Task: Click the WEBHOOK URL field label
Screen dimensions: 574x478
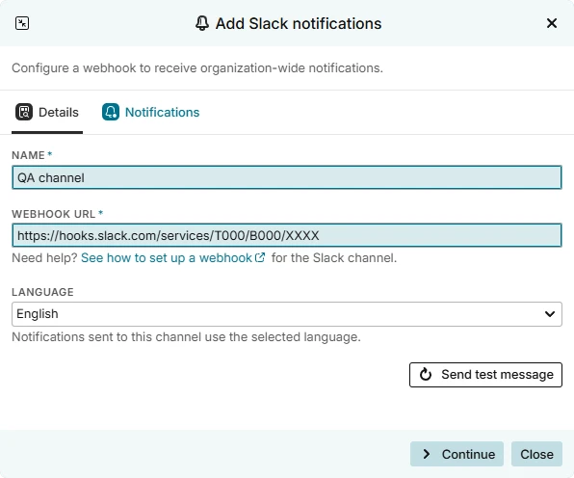Action: 53,214
